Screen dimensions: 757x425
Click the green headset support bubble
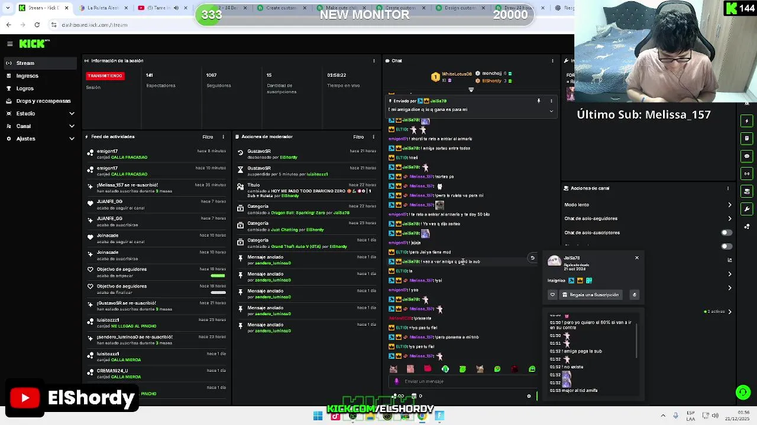(743, 392)
